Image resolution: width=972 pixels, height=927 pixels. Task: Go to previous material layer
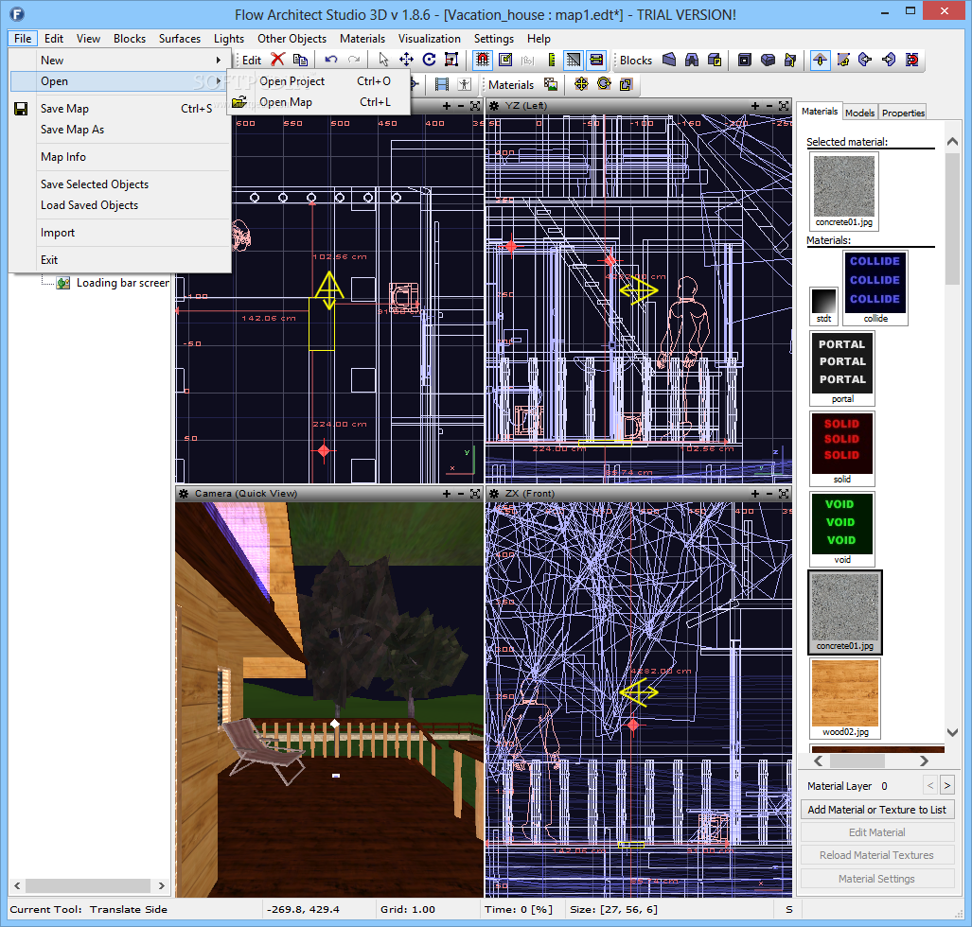(929, 785)
